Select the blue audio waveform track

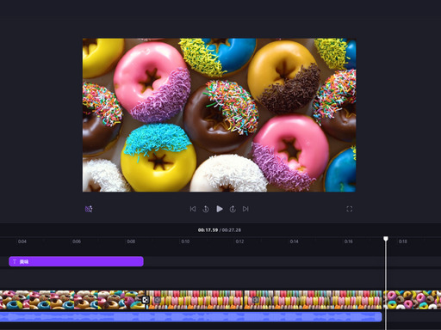click(x=191, y=317)
